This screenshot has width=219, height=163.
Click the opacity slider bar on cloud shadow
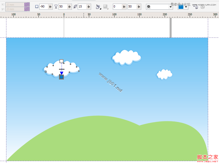click(62, 69)
